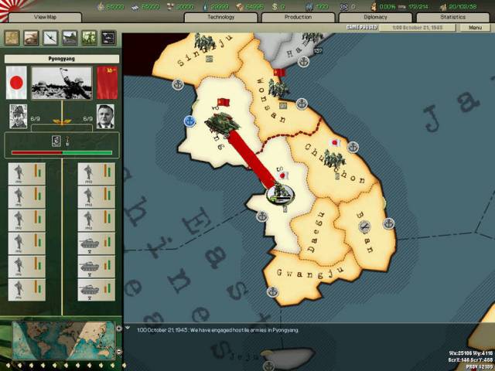Expand the message log arrow

tap(128, 328)
